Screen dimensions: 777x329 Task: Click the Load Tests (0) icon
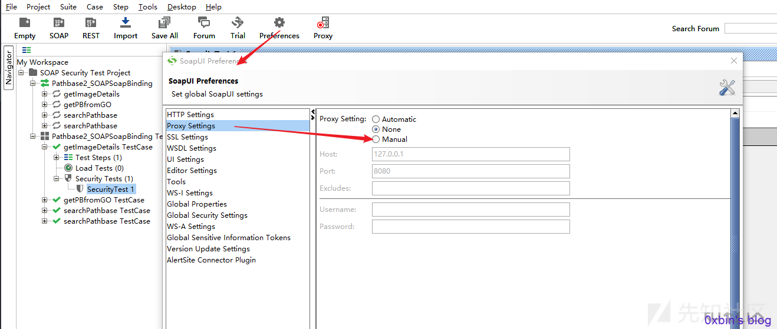pyautogui.click(x=68, y=168)
